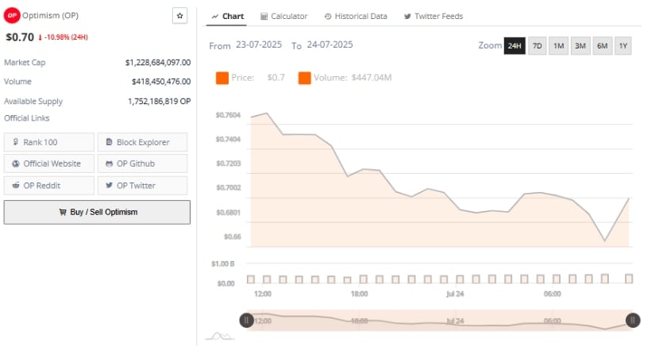The width and height of the screenshot is (655, 346).
Task: Click the Buy / Sell Optimism button
Action: click(x=97, y=212)
